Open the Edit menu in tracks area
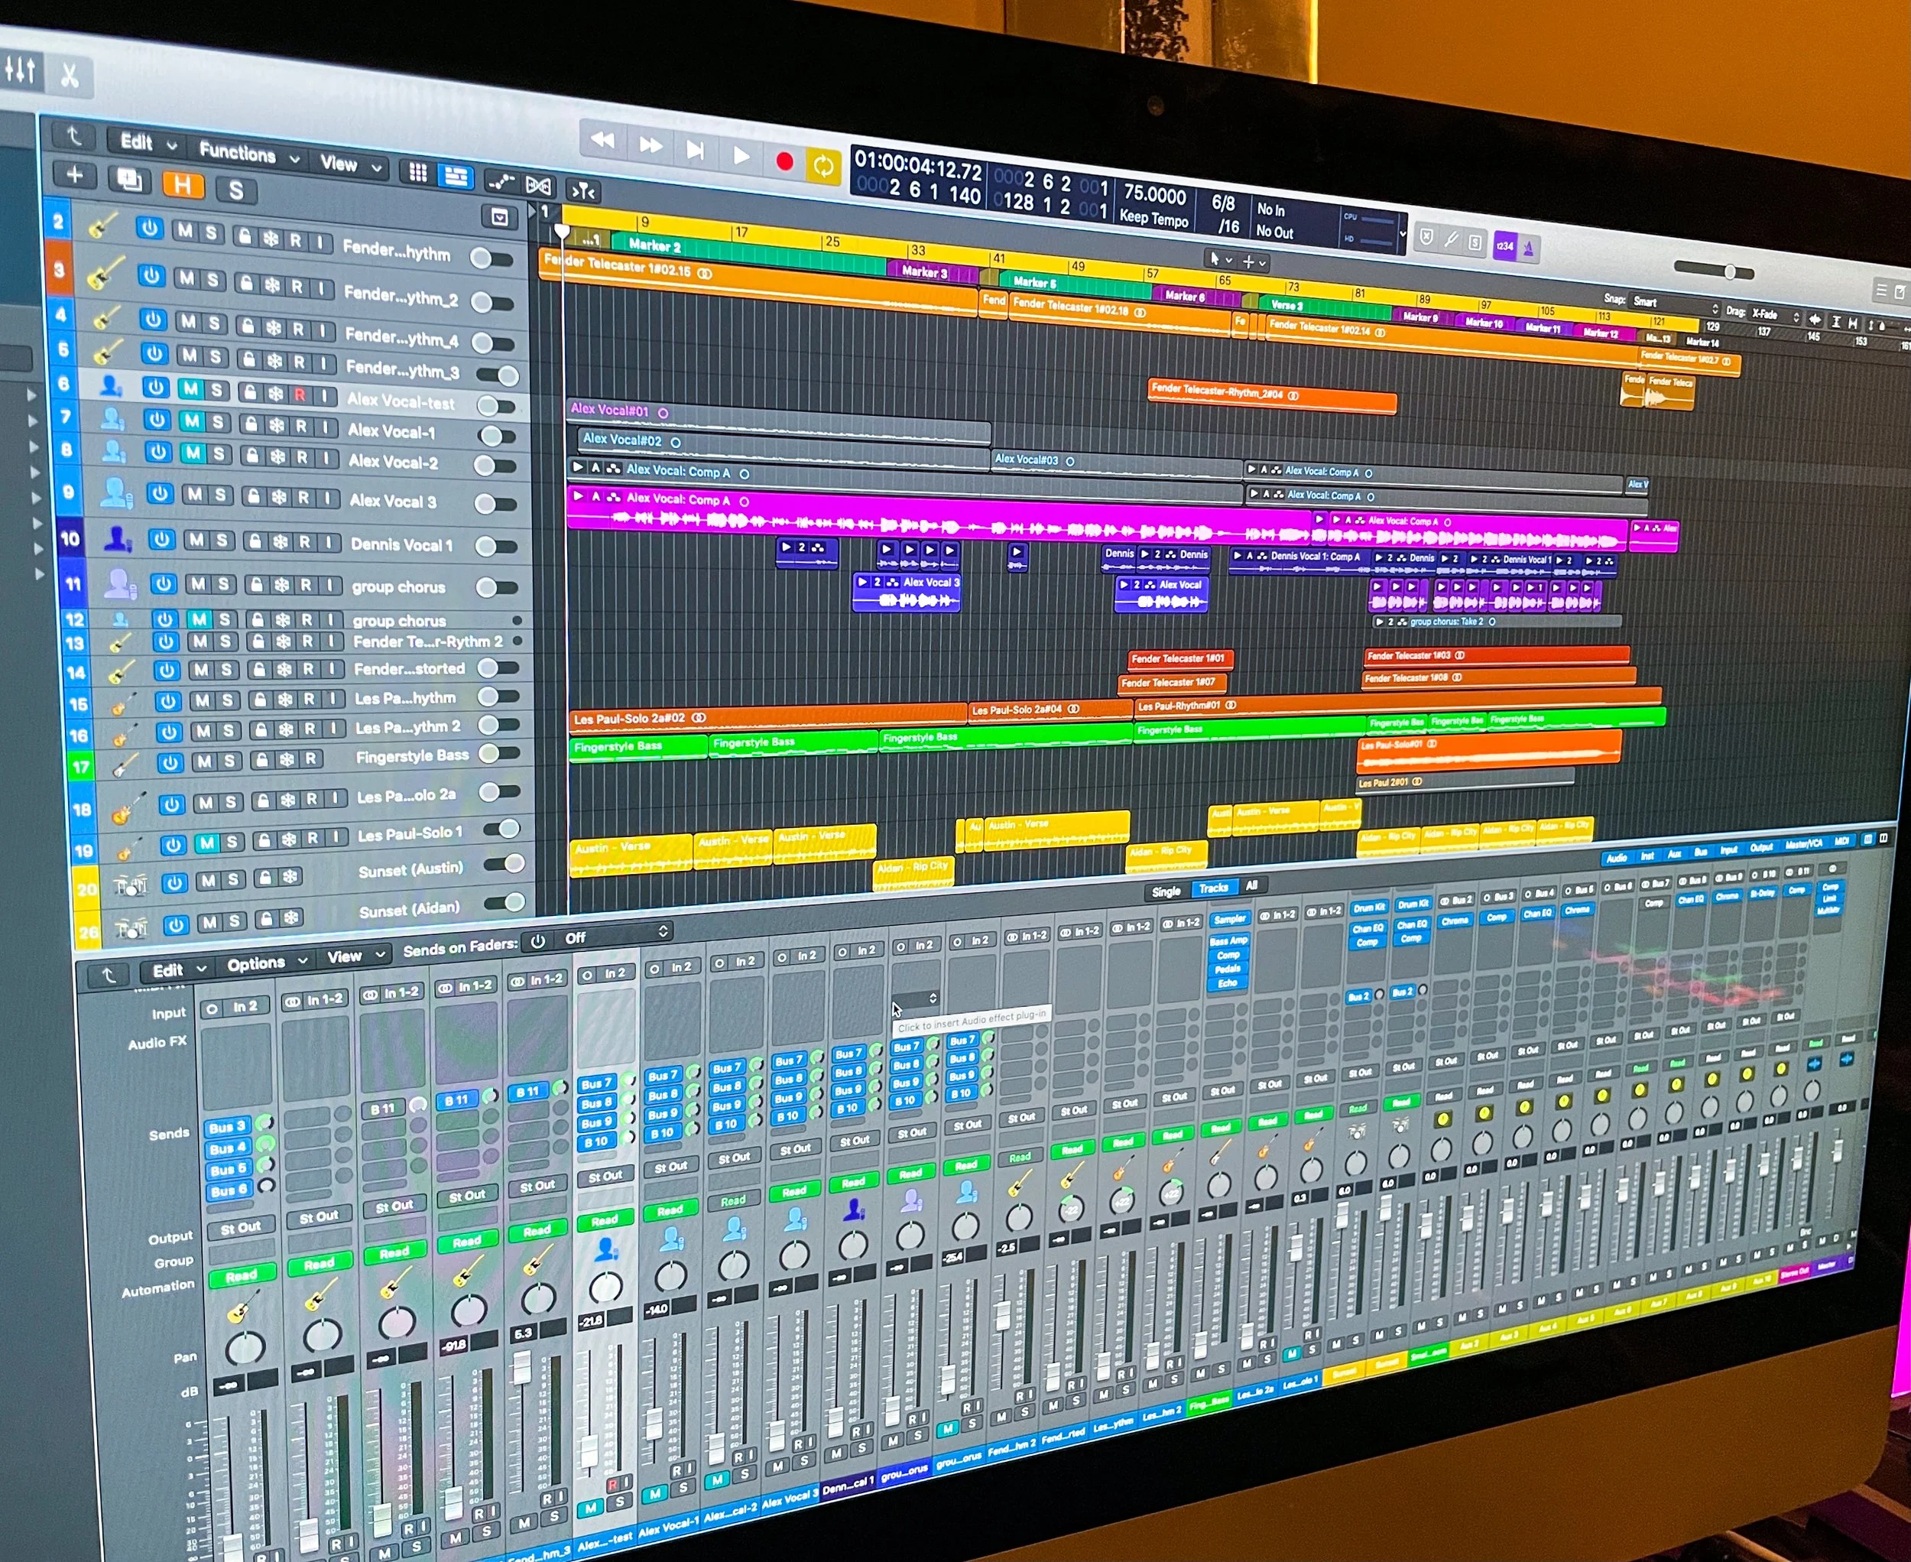 click(148, 142)
